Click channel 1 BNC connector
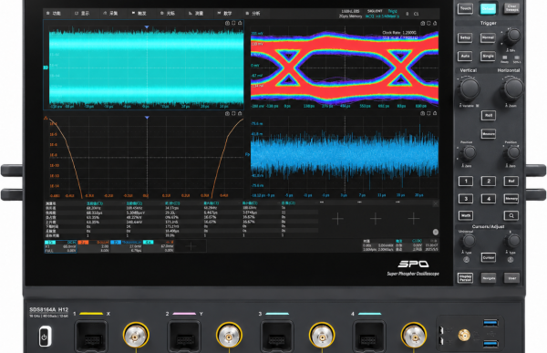The height and width of the screenshot is (353, 547). pos(136,335)
